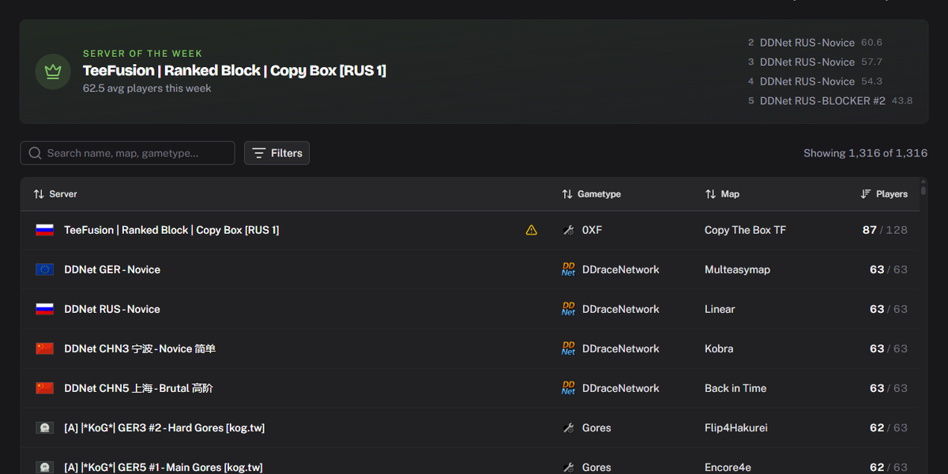Image resolution: width=948 pixels, height=474 pixels.
Task: Click the Showing 1,316 of 1,316 text
Action: [865, 153]
